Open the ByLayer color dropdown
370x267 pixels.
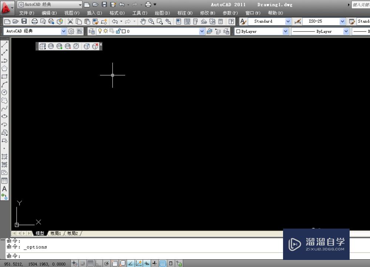[x=285, y=31]
